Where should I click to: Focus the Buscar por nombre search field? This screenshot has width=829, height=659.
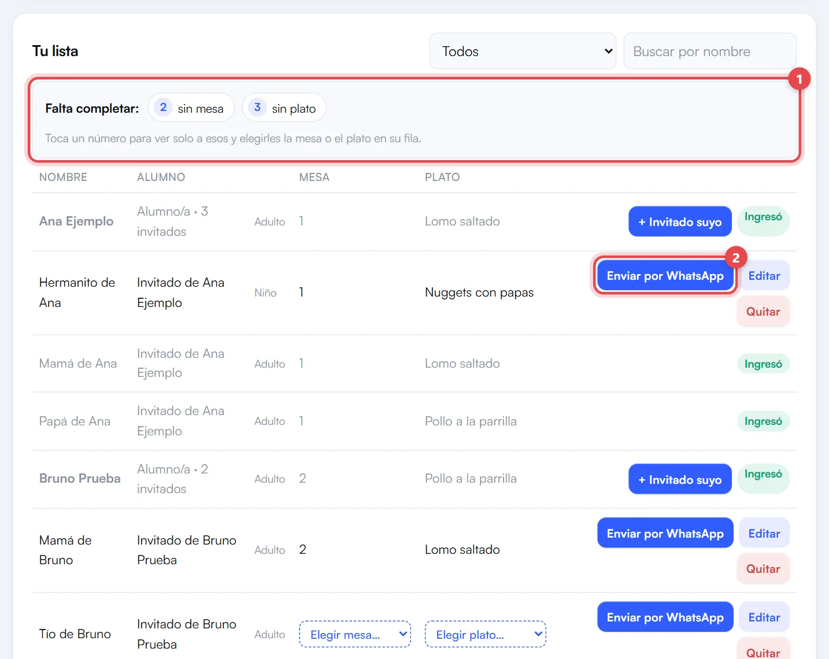[x=710, y=51]
